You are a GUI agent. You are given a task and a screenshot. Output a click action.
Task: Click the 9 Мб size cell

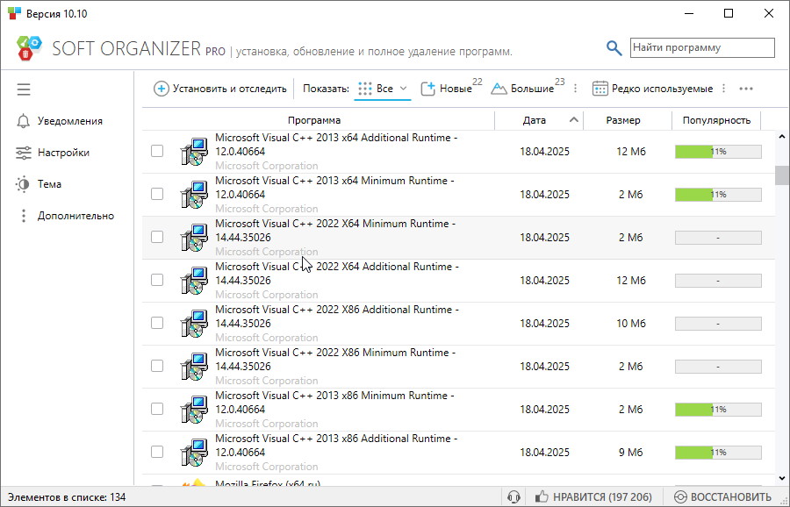click(631, 452)
